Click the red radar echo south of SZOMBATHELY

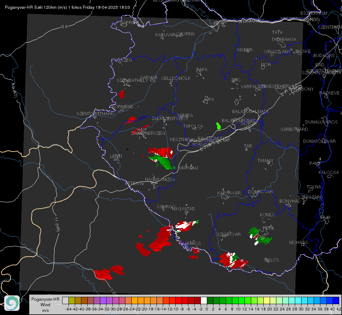coord(121,94)
